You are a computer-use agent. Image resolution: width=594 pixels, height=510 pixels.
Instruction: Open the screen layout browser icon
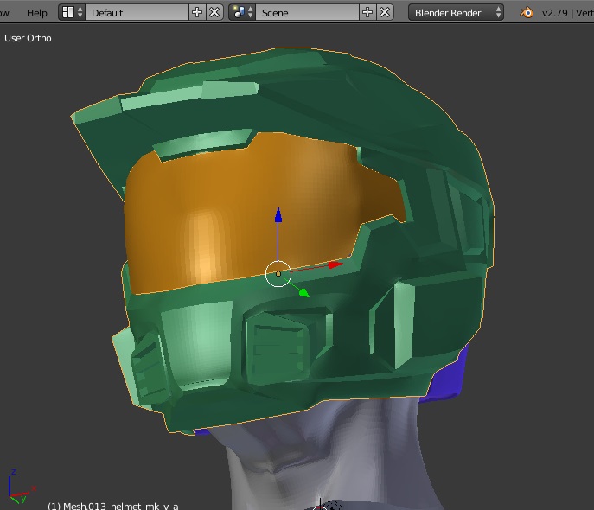point(72,12)
